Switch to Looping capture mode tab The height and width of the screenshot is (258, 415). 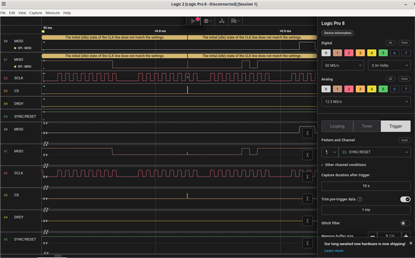coord(337,126)
